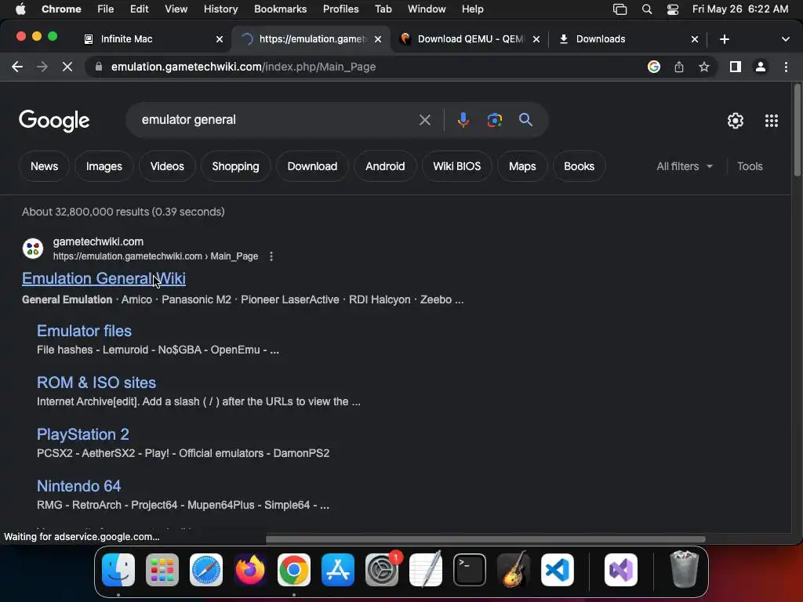Click into the Google search field
Image resolution: width=803 pixels, height=602 pixels.
point(277,120)
